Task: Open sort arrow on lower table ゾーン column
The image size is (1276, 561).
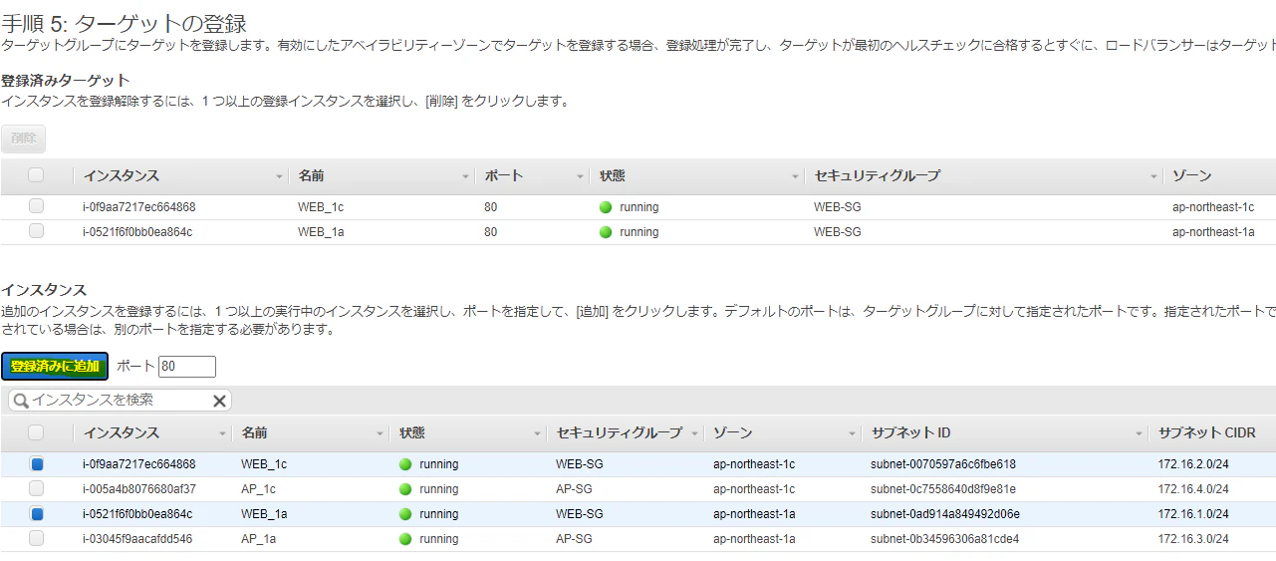Action: [x=852, y=434]
